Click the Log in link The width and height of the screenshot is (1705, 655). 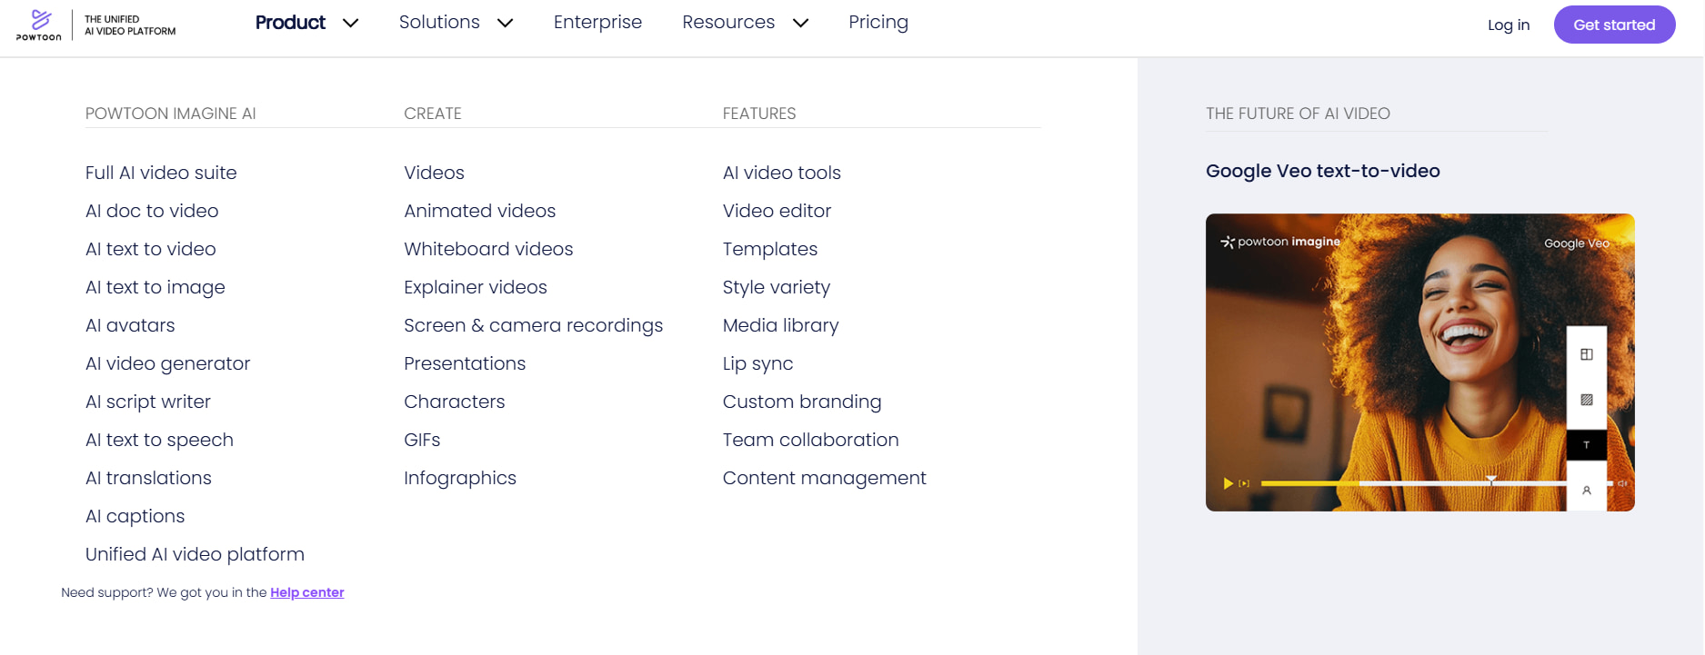coord(1509,25)
